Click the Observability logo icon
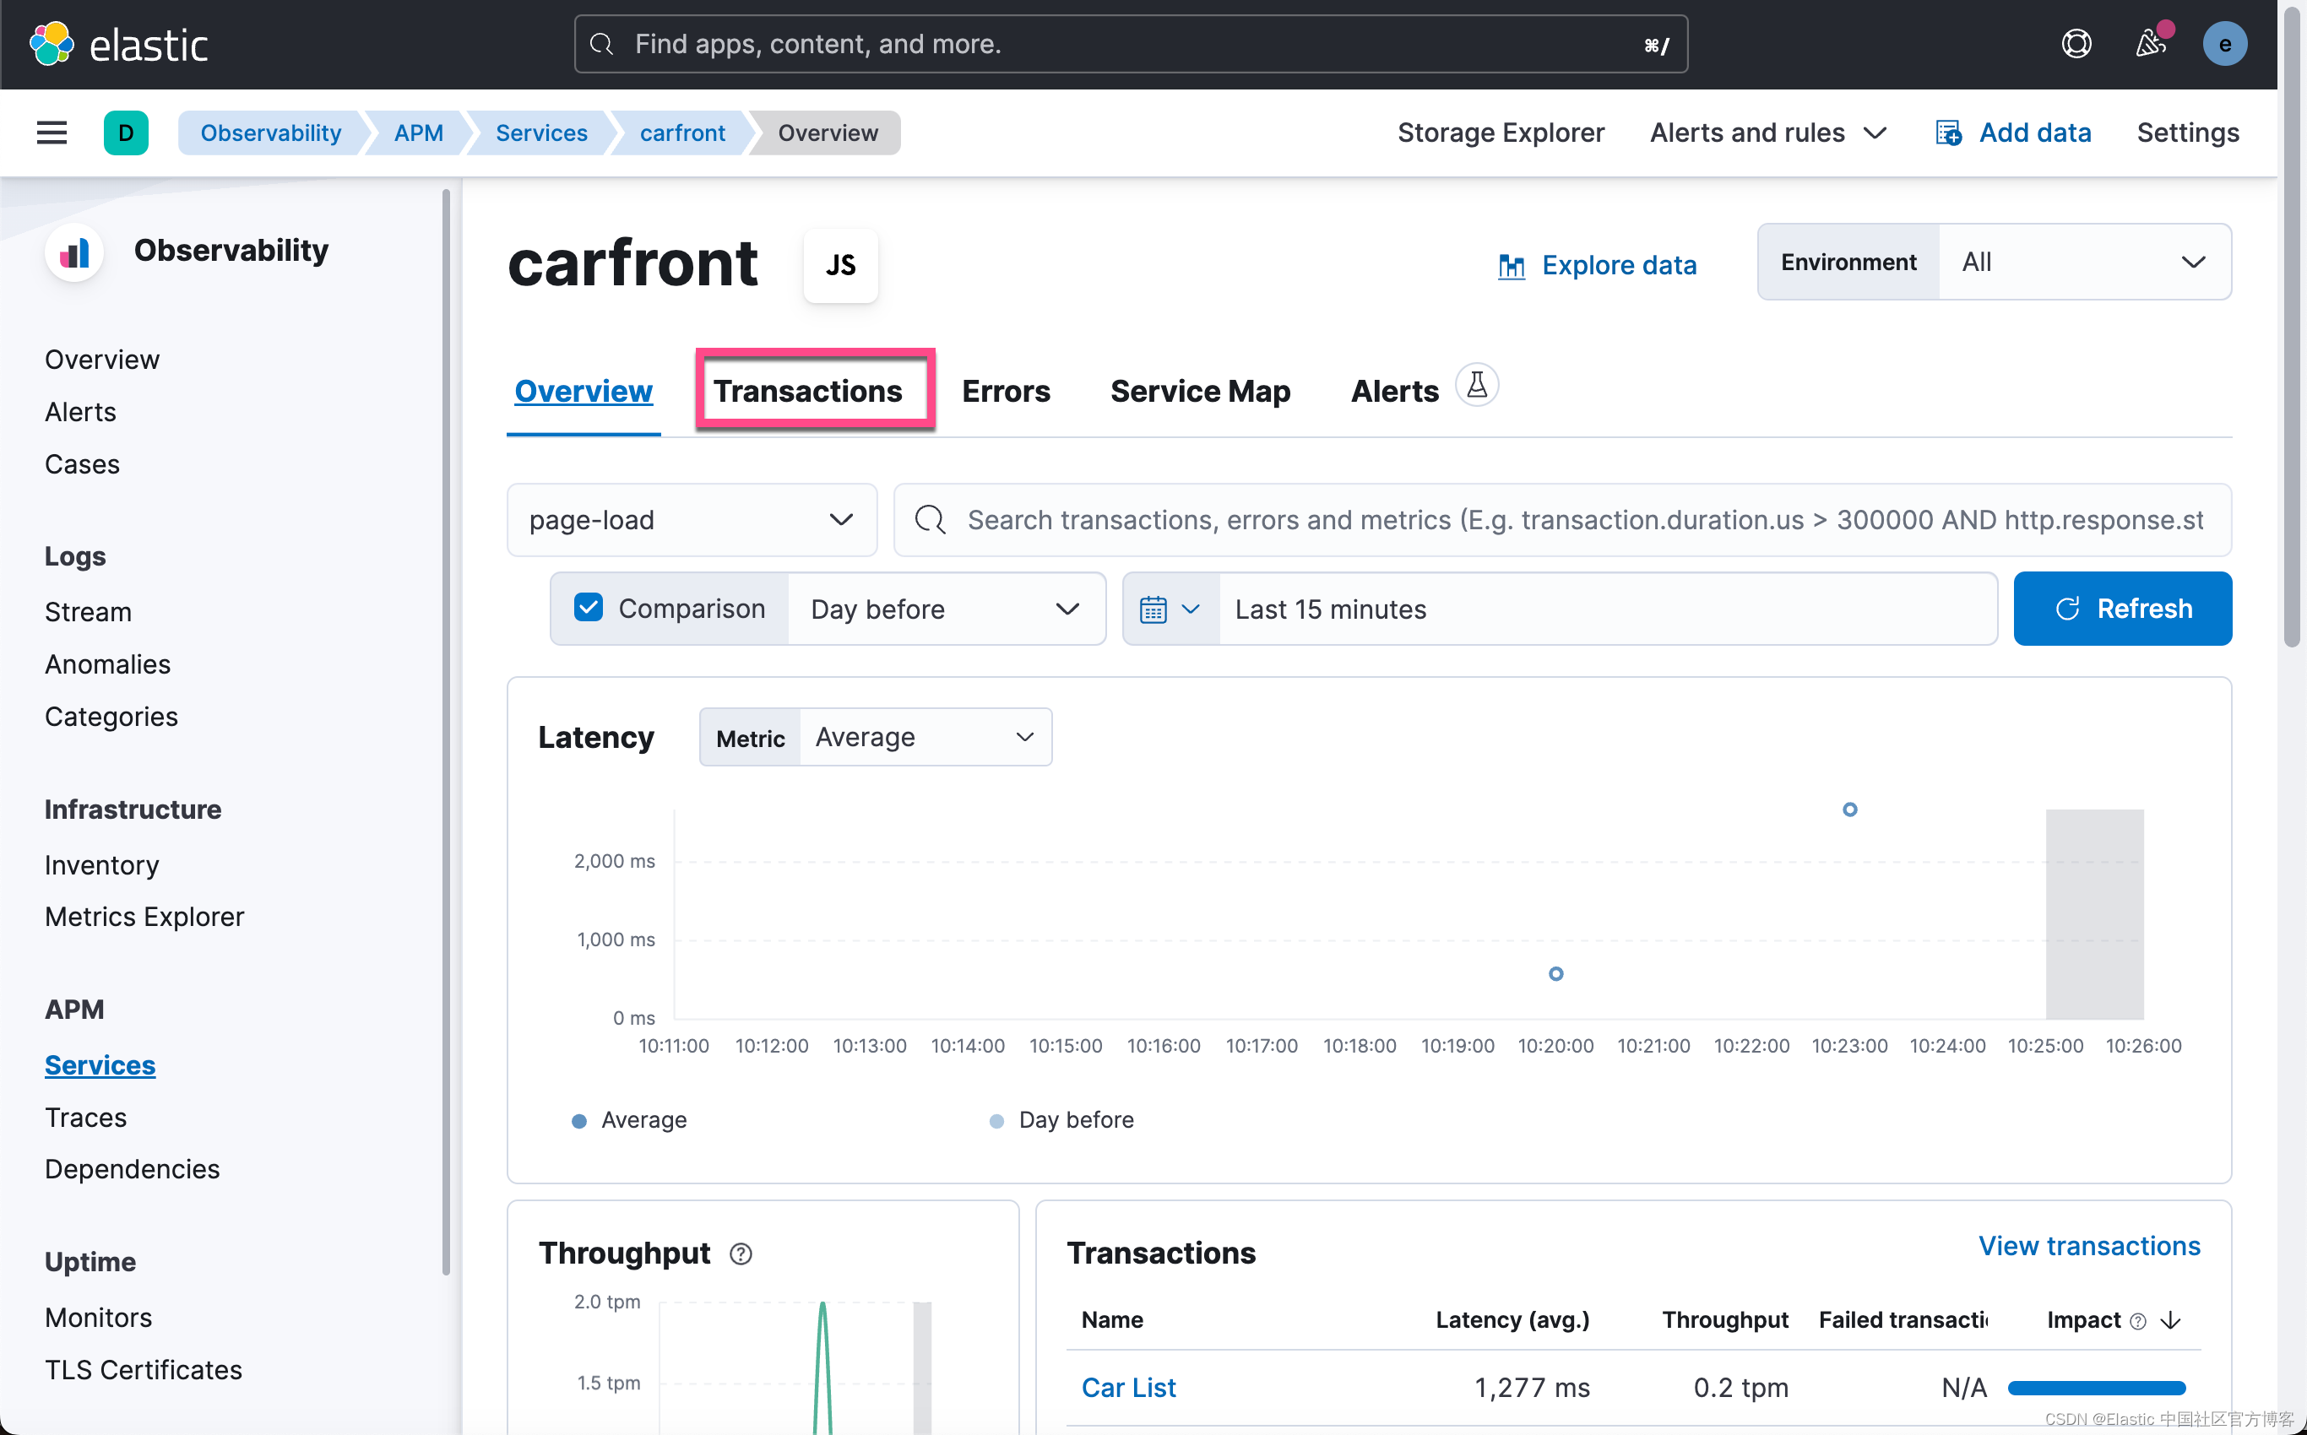Image resolution: width=2307 pixels, height=1435 pixels. (x=74, y=252)
